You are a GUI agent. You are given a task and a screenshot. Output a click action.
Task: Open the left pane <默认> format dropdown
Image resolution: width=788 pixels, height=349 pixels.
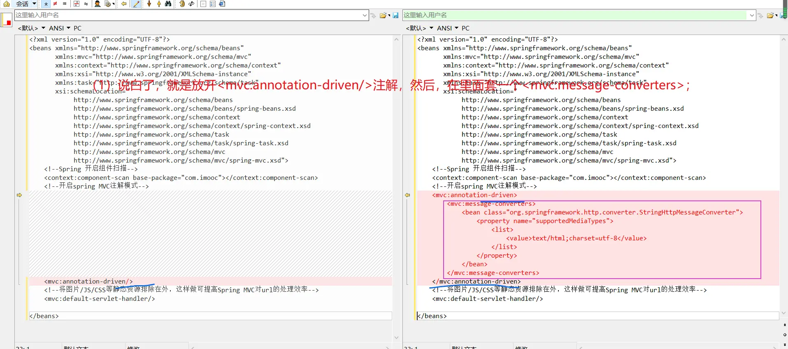tap(31, 28)
